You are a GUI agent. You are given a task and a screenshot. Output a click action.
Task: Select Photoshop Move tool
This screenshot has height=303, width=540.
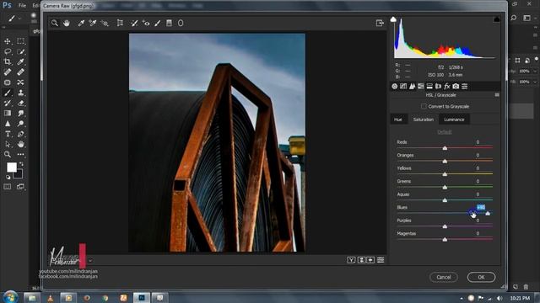8,41
